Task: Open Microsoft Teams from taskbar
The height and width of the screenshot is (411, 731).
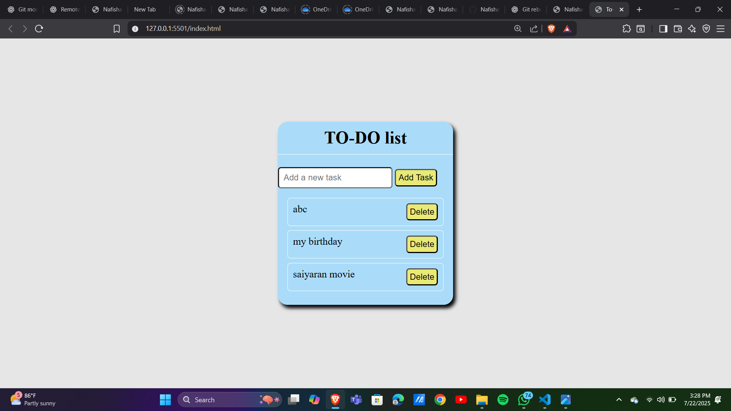Action: pos(356,400)
